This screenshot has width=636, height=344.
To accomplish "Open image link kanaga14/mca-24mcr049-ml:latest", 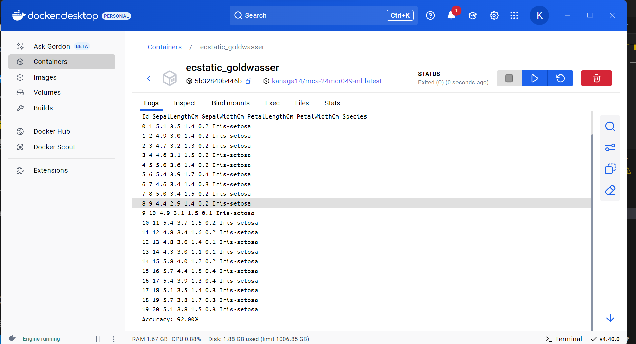I will (327, 81).
